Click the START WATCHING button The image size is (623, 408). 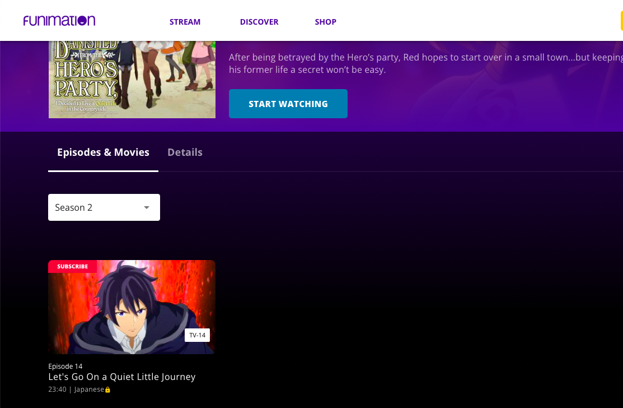click(288, 104)
